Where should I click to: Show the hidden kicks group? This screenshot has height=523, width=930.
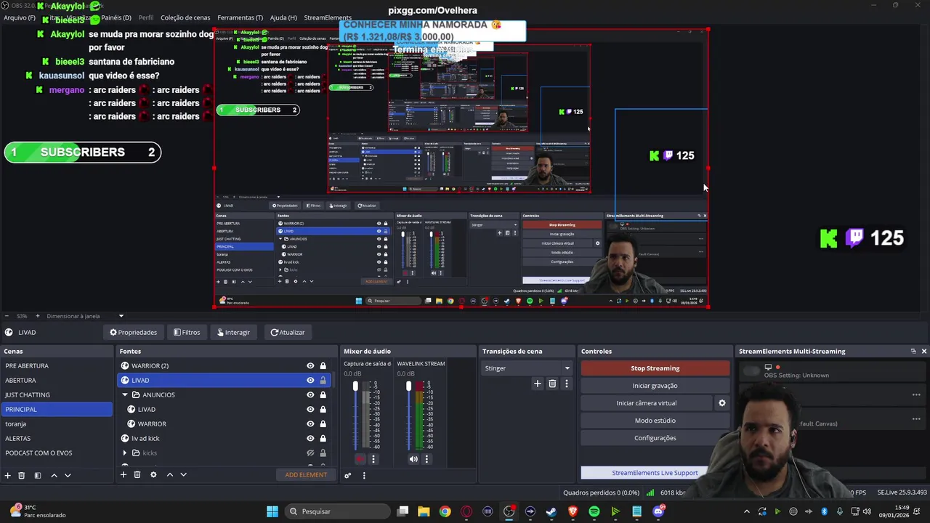pyautogui.click(x=310, y=453)
